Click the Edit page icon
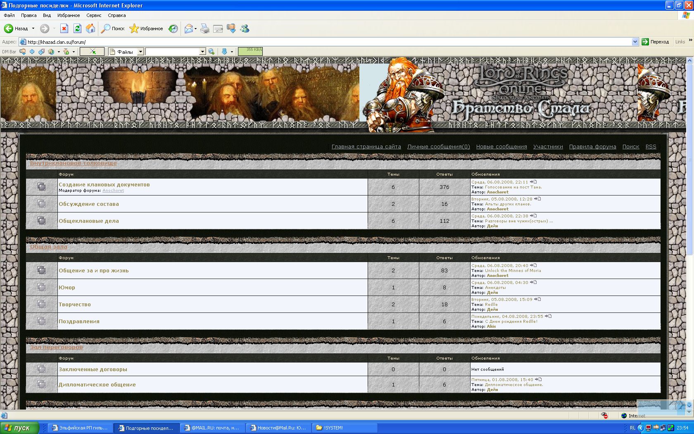 click(x=218, y=29)
